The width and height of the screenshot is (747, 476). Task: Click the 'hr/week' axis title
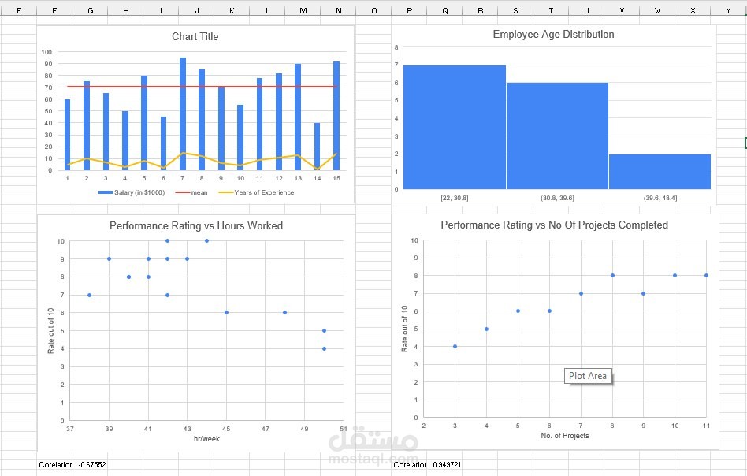tap(206, 439)
